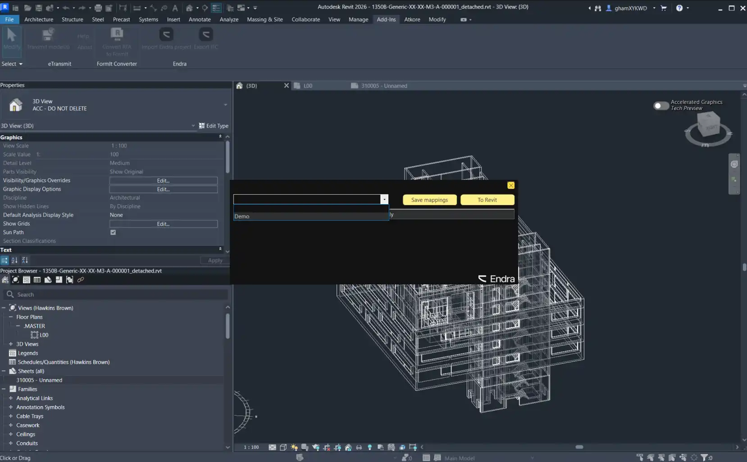Click the horizontal scrollbar thumb under 3D view
Viewport: 747px width, 462px height.
(x=579, y=447)
